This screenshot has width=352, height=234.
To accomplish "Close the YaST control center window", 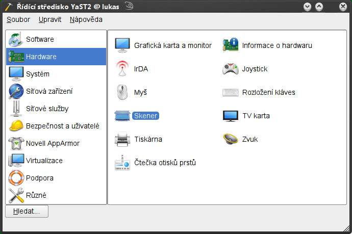I will pos(343,7).
